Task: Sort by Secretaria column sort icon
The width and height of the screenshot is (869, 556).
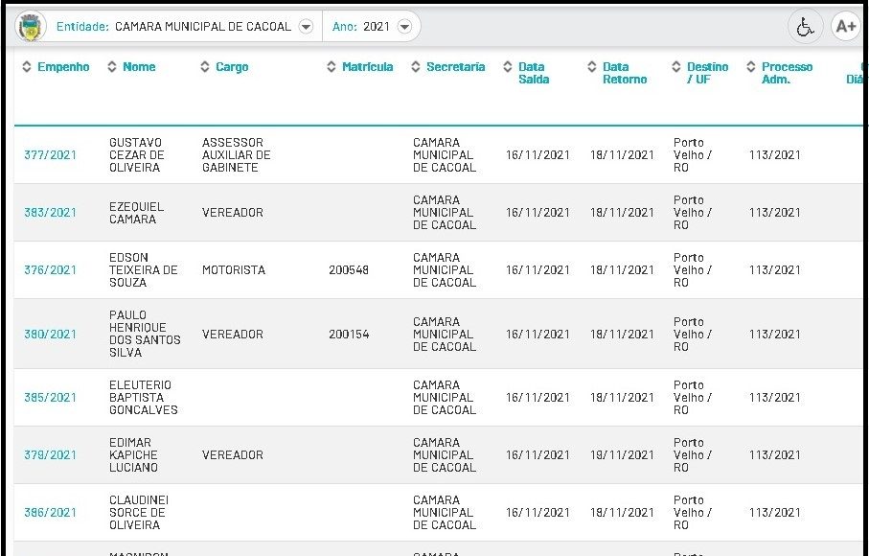Action: (416, 67)
